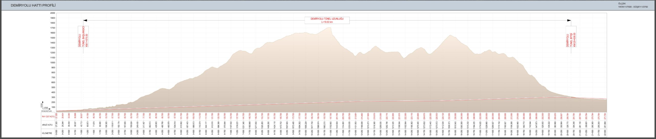
Task: Click the 2000 elevation axis label
Action: click(x=53, y=13)
